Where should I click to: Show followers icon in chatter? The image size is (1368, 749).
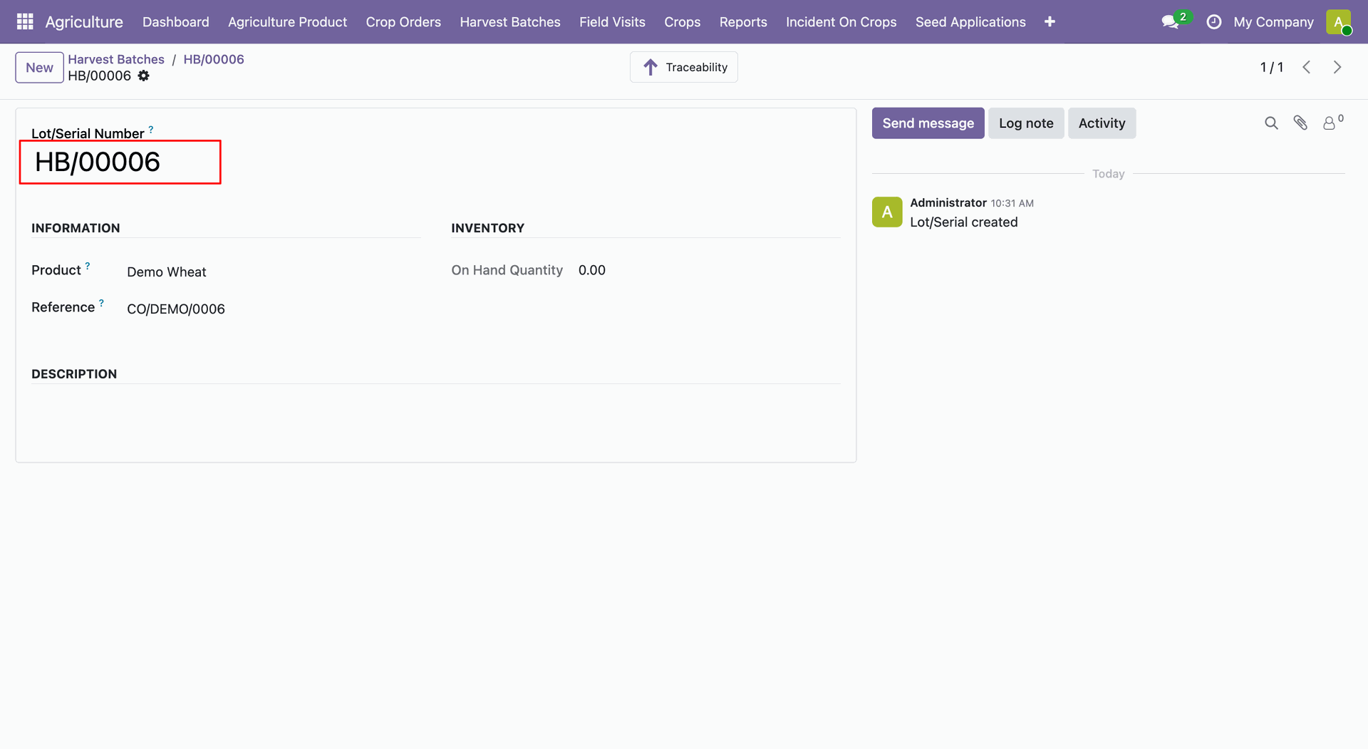click(1330, 123)
